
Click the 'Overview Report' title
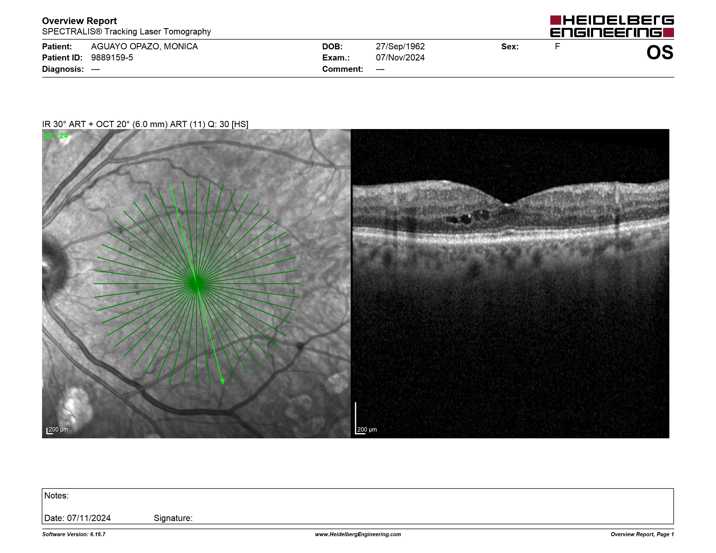click(79, 21)
